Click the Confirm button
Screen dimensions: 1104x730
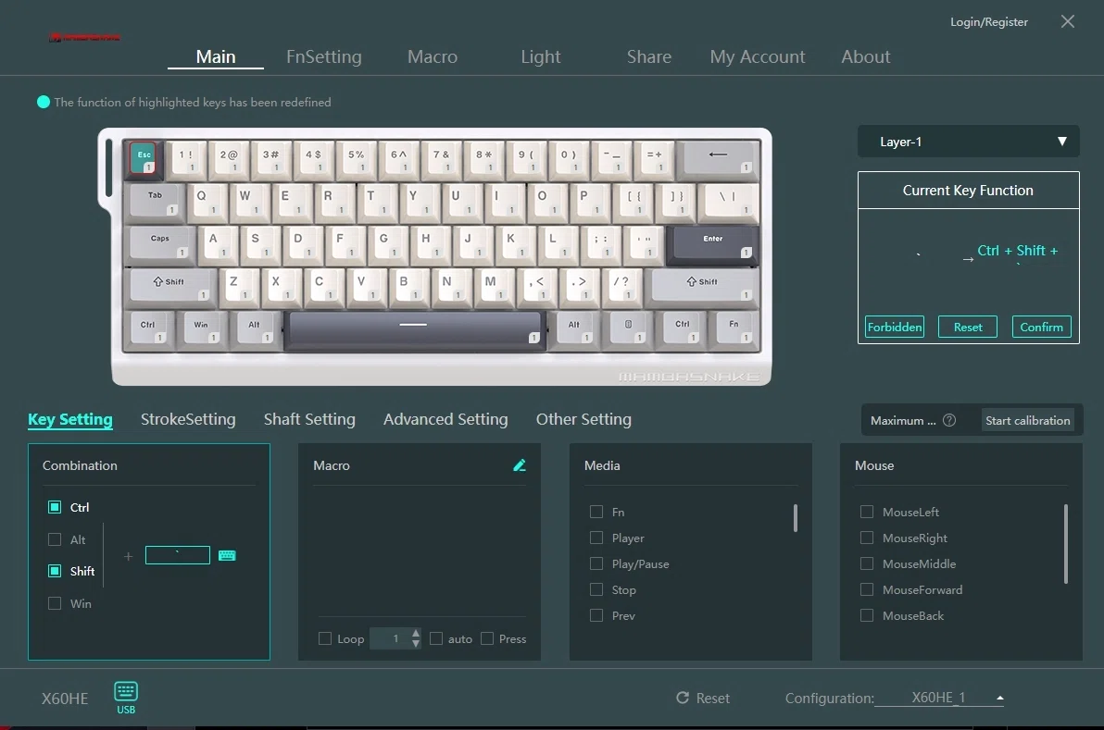[1041, 327]
